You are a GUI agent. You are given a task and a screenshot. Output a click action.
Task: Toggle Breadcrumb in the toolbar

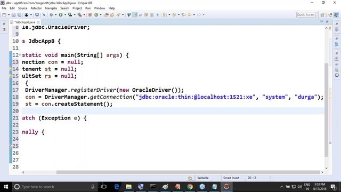point(129,15)
